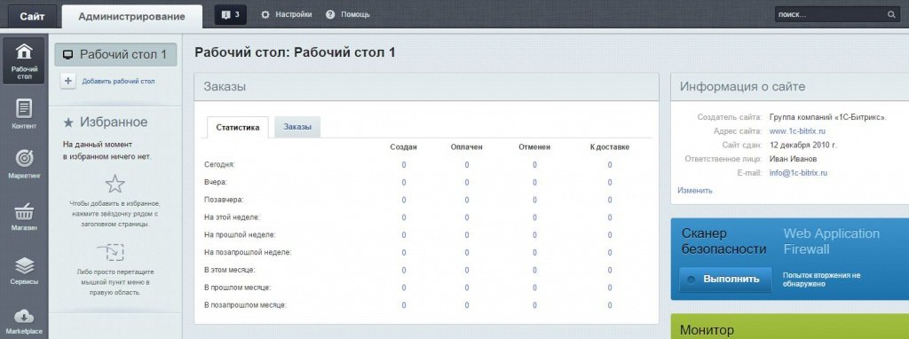Select Рабочий стол 1 in the panel
Viewport: 909px width, 339px height.
(115, 54)
